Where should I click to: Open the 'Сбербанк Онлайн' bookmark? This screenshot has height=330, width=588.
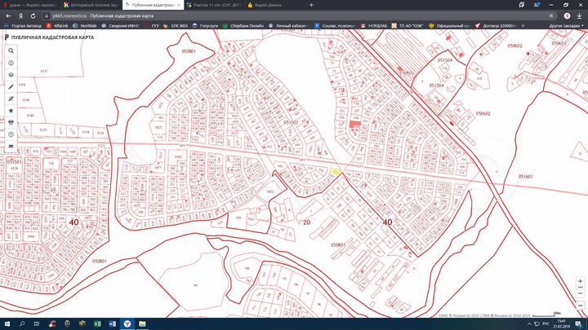245,26
